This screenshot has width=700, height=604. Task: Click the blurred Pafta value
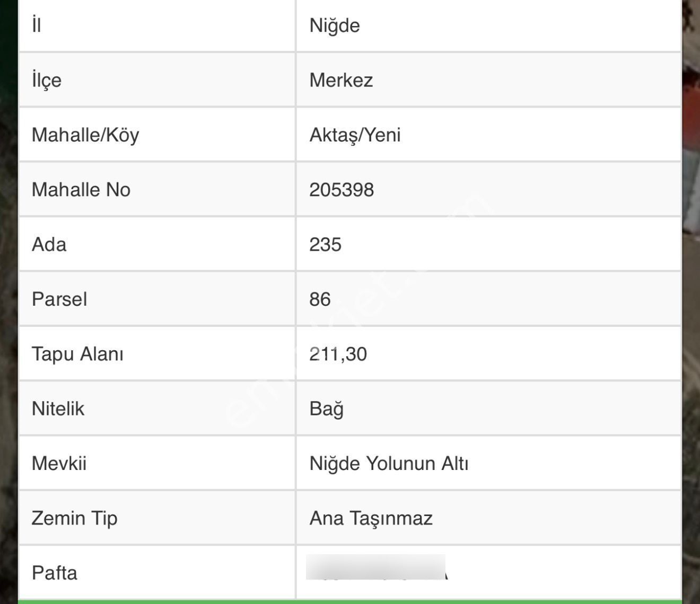pos(377,569)
